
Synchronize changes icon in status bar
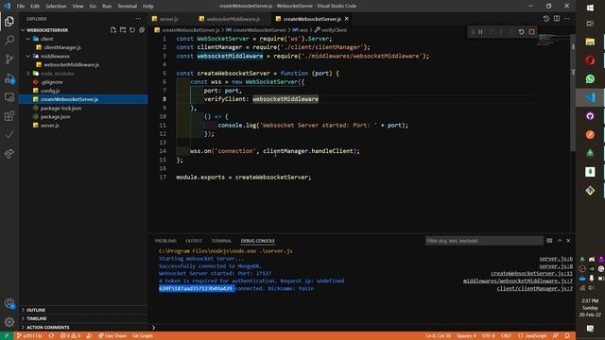51,336
